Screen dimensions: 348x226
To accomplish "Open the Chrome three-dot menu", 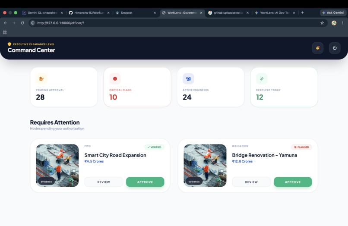I will point(342,23).
